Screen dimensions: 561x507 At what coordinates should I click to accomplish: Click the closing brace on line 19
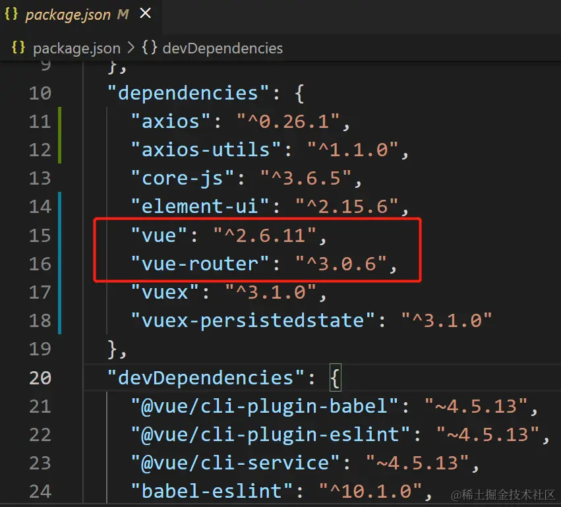coord(113,349)
